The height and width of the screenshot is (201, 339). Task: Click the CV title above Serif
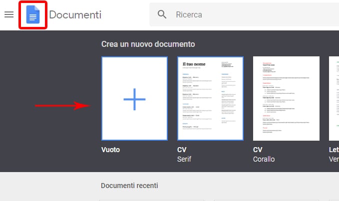click(182, 150)
